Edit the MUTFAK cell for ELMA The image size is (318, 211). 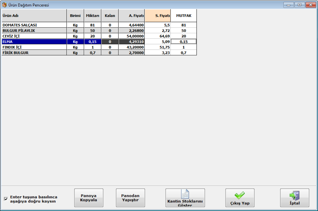[x=184, y=42]
